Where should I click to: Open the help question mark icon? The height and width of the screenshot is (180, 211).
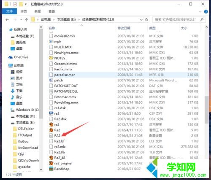(206, 12)
